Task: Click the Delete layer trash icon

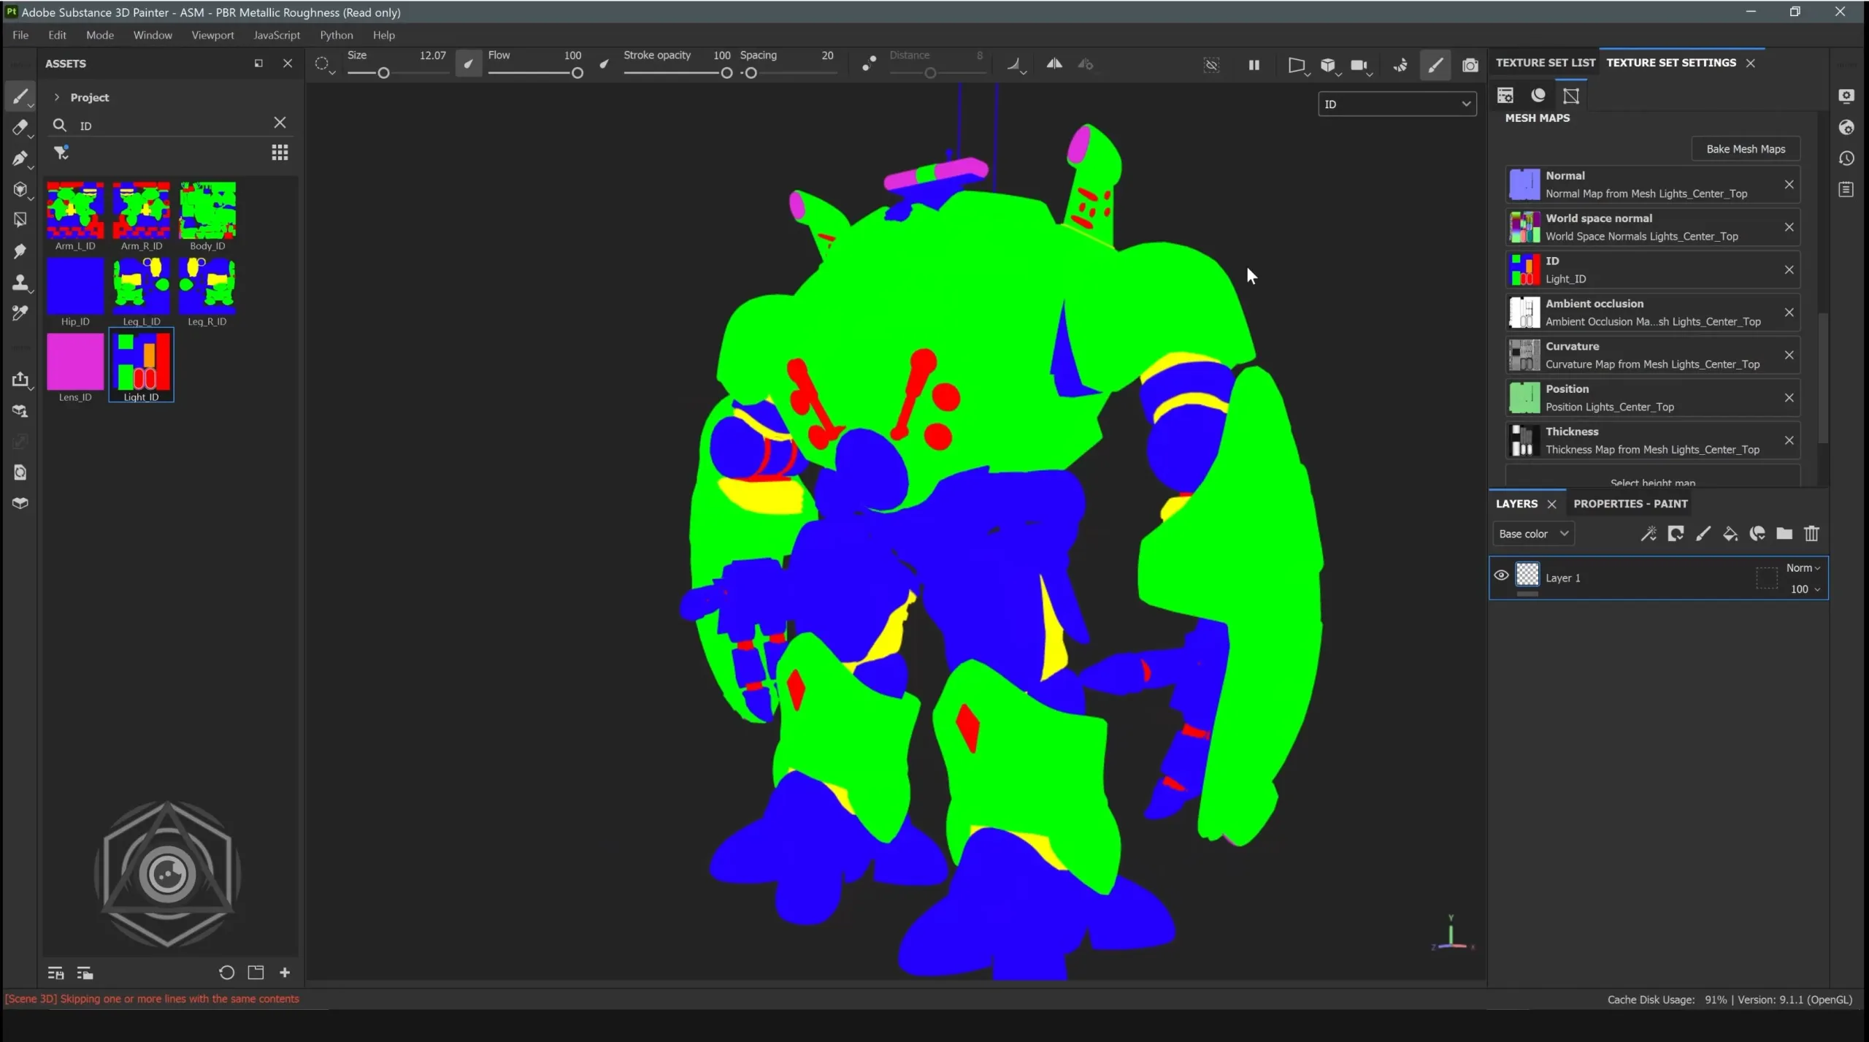Action: (1812, 534)
